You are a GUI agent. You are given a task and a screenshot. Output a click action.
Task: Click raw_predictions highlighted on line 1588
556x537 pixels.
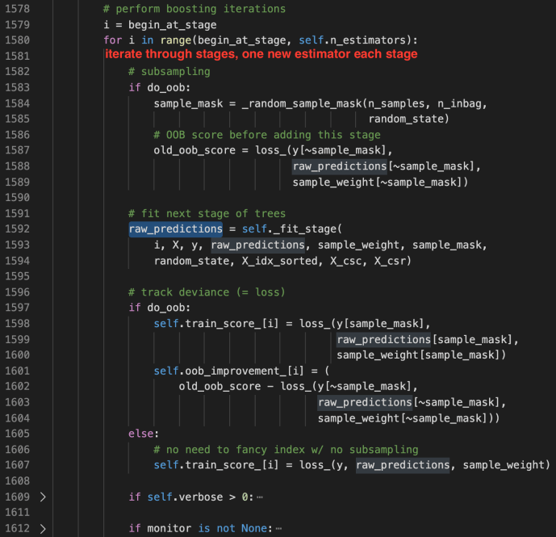(x=340, y=166)
